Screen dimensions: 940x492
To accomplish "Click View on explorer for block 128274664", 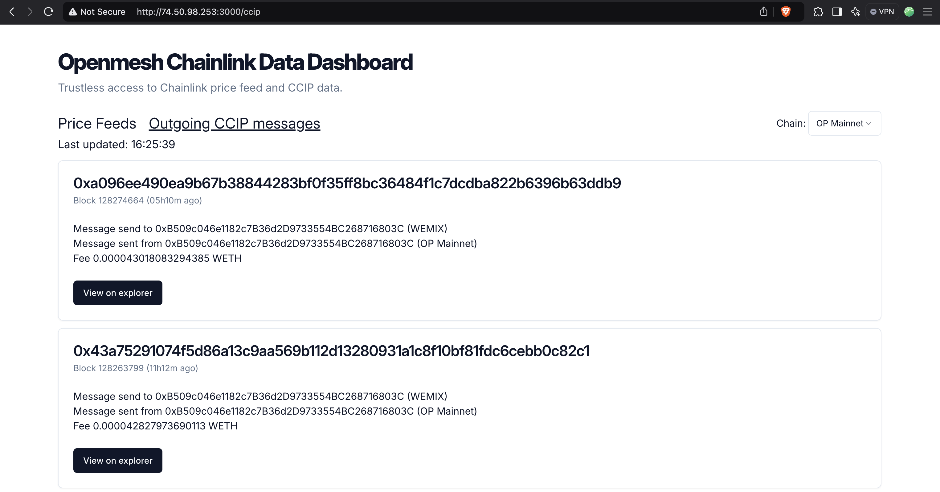I will tap(117, 293).
